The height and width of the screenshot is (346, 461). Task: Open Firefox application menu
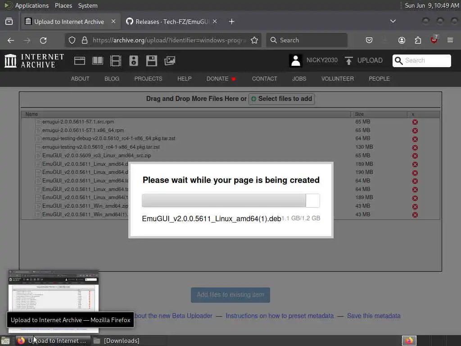[450, 40]
